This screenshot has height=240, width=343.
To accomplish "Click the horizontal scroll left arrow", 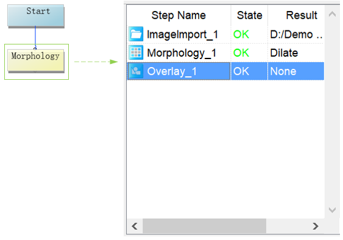I will (x=135, y=226).
